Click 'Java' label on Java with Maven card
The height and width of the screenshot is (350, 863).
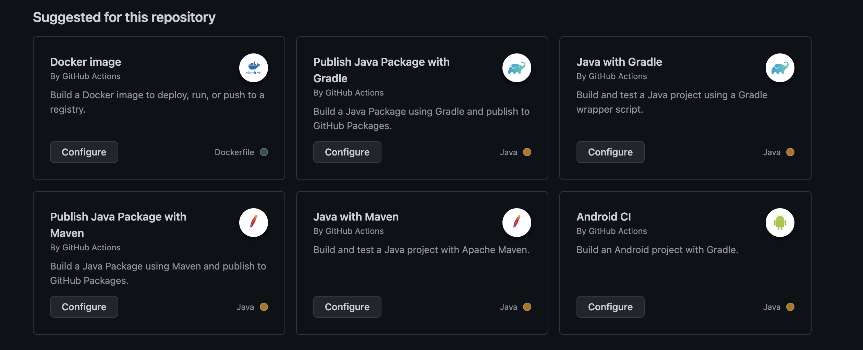[x=509, y=307]
